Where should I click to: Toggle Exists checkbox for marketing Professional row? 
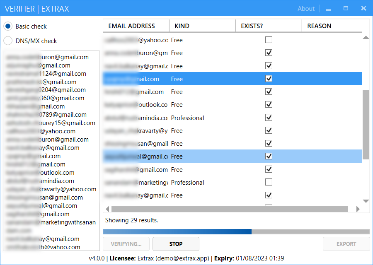269,182
